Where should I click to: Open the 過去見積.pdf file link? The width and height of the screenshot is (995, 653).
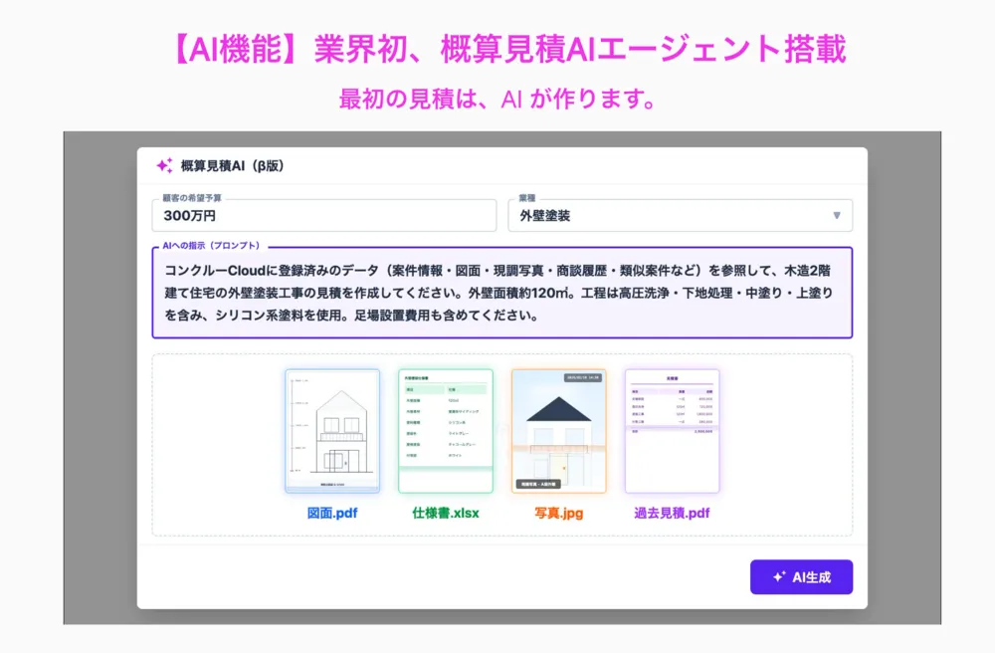(x=672, y=512)
